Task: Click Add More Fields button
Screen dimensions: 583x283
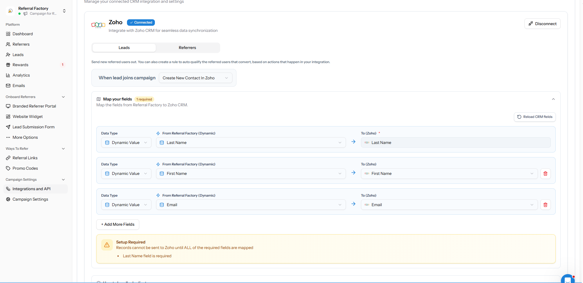Action: 118,225
